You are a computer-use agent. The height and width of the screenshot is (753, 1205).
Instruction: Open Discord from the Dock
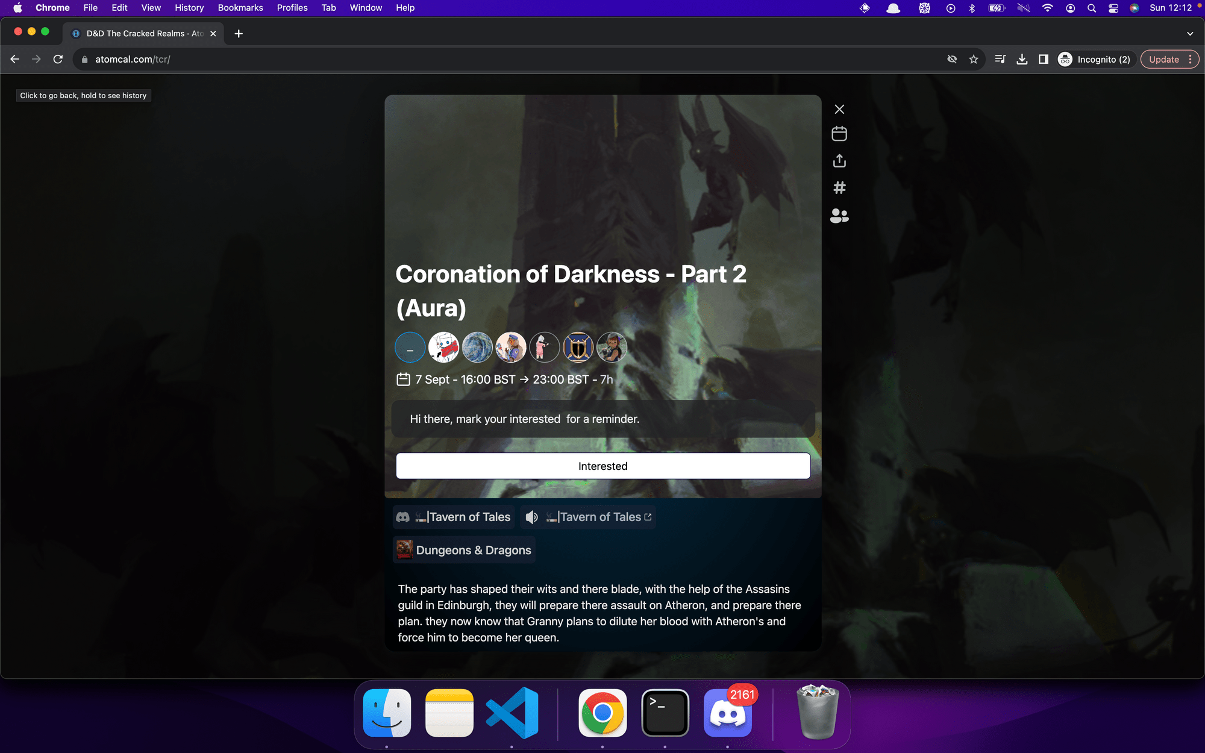pyautogui.click(x=728, y=713)
